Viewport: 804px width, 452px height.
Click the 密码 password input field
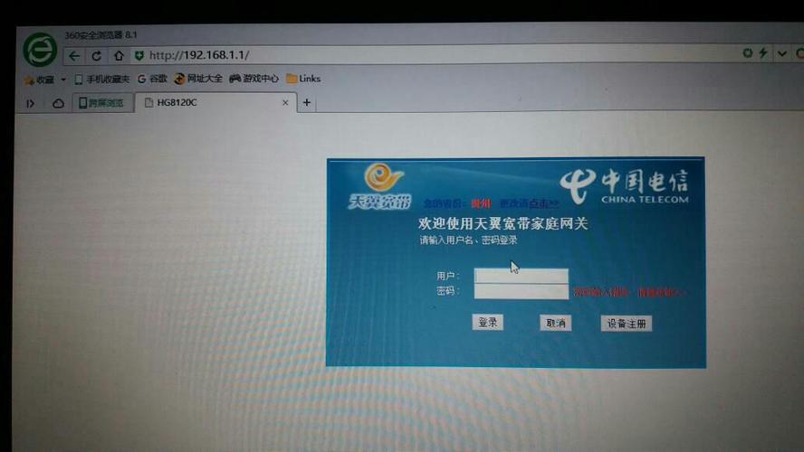pos(521,291)
